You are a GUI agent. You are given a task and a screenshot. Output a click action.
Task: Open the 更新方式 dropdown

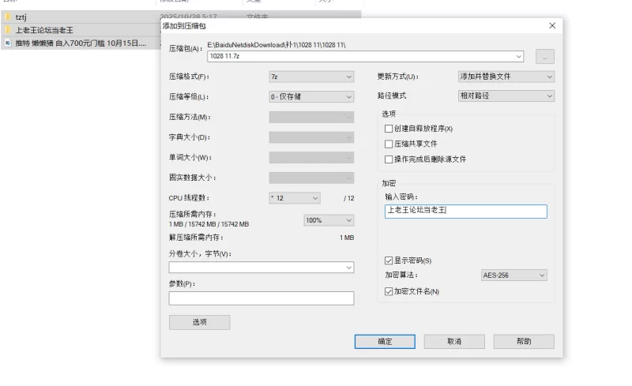[506, 77]
